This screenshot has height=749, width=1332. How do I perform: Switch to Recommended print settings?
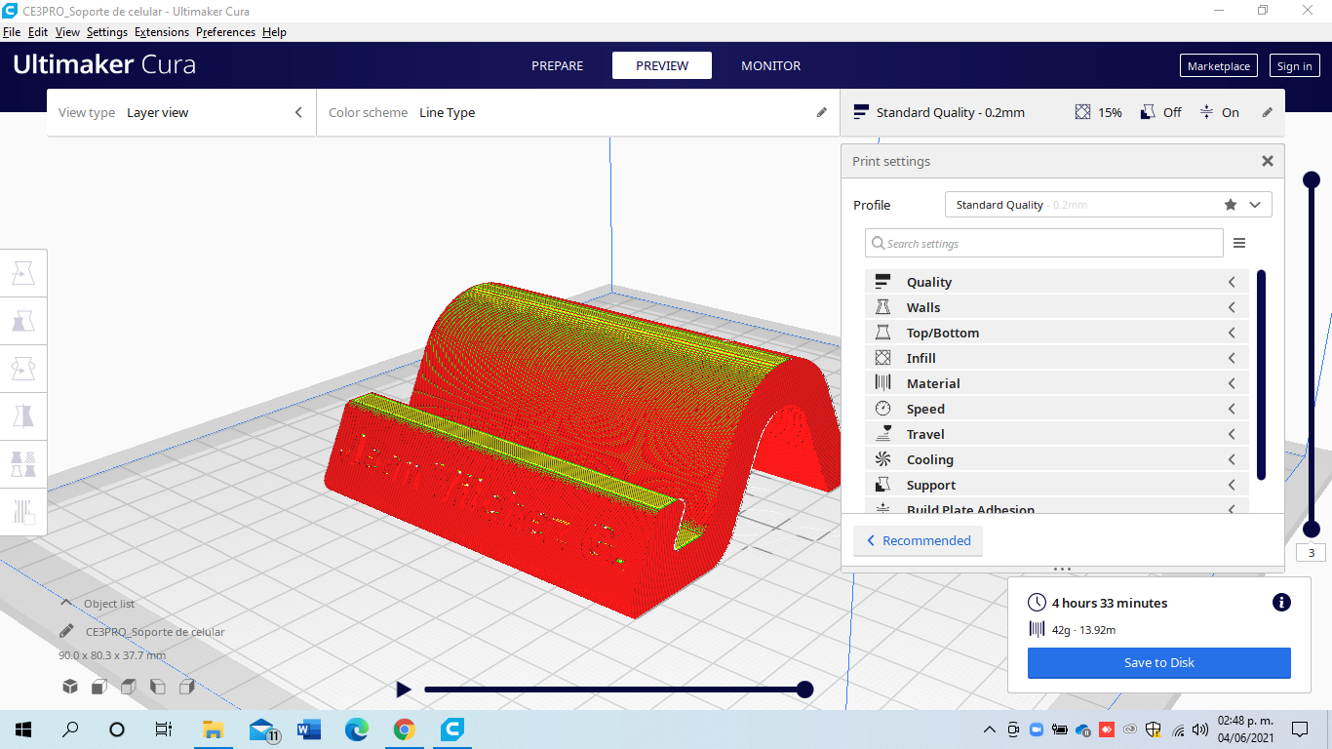click(x=918, y=540)
